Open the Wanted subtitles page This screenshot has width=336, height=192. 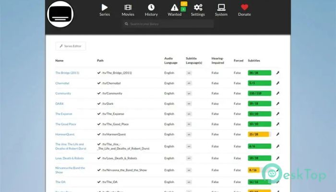(174, 10)
